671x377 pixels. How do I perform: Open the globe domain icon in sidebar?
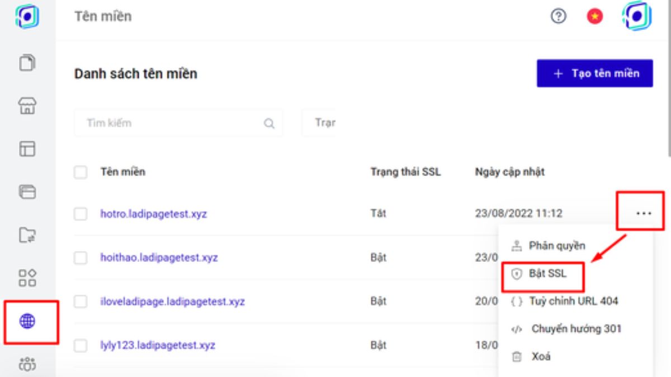click(x=27, y=321)
